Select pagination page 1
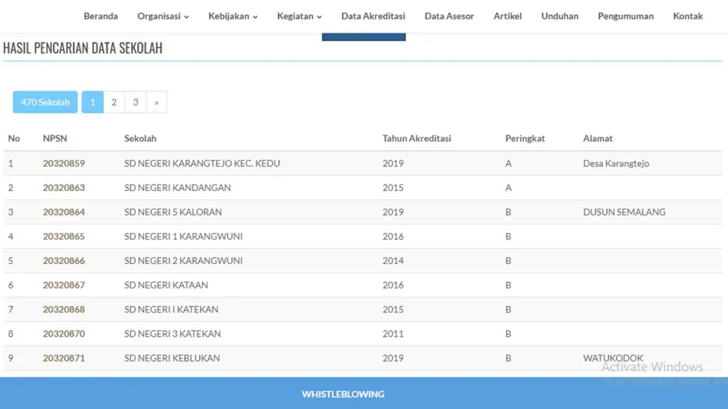Viewport: 728px width, 409px height. coord(92,102)
